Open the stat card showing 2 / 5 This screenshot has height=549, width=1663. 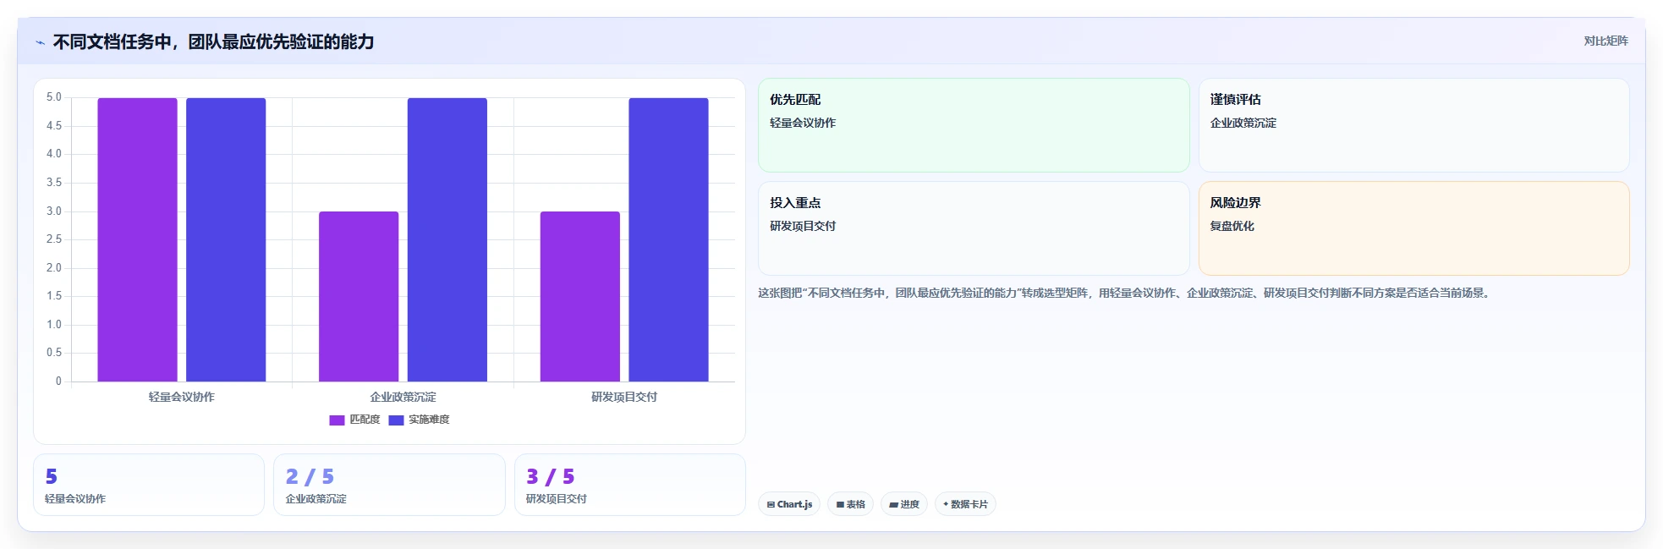coord(389,485)
